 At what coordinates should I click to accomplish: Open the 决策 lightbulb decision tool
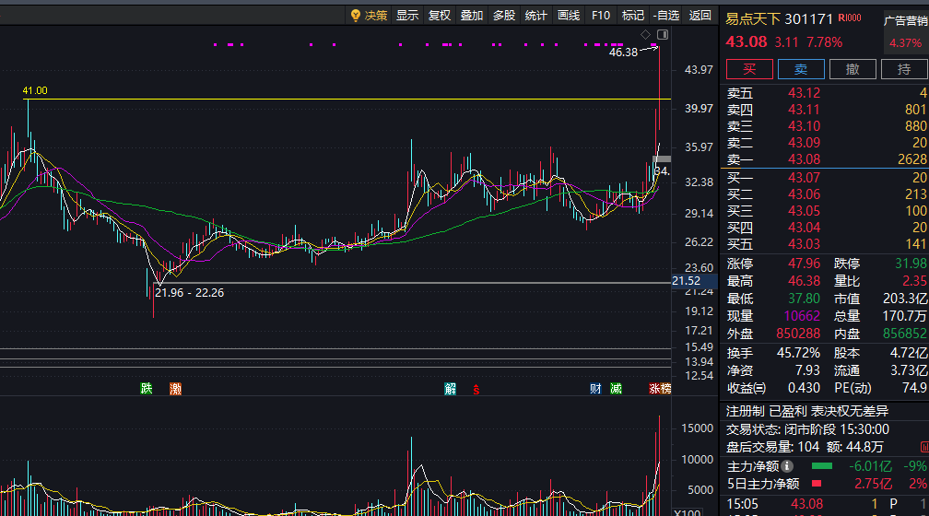click(x=369, y=16)
